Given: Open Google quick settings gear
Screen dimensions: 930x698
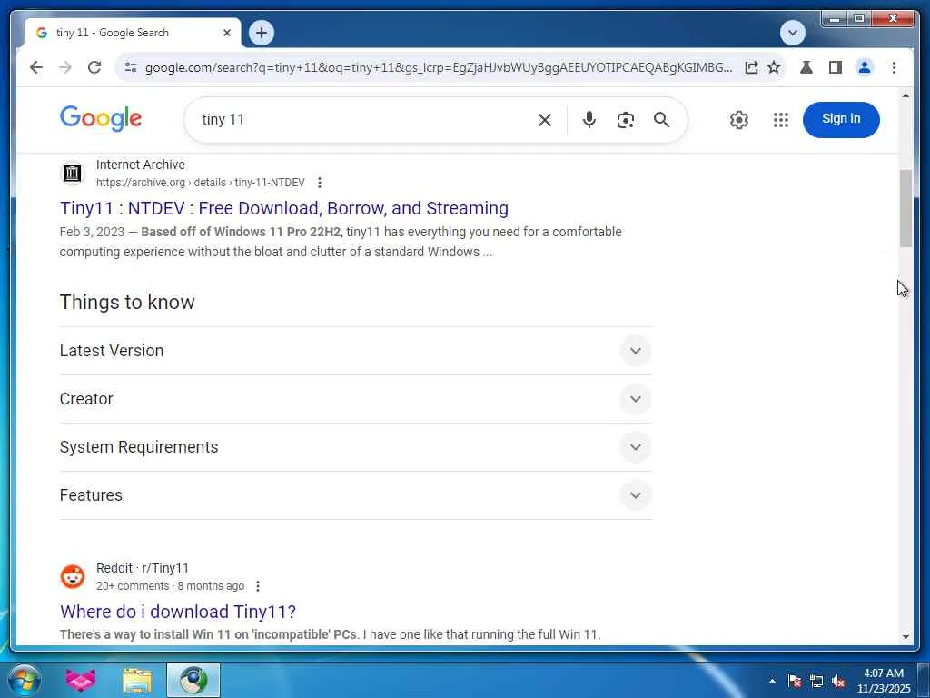Looking at the screenshot, I should pyautogui.click(x=738, y=120).
